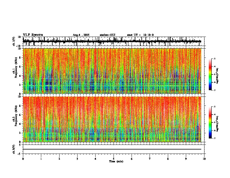The width and height of the screenshot is (230, 178).
Task: Click ch.2 spectrogram "2" kHz tick label
Action: [x=20, y=133]
